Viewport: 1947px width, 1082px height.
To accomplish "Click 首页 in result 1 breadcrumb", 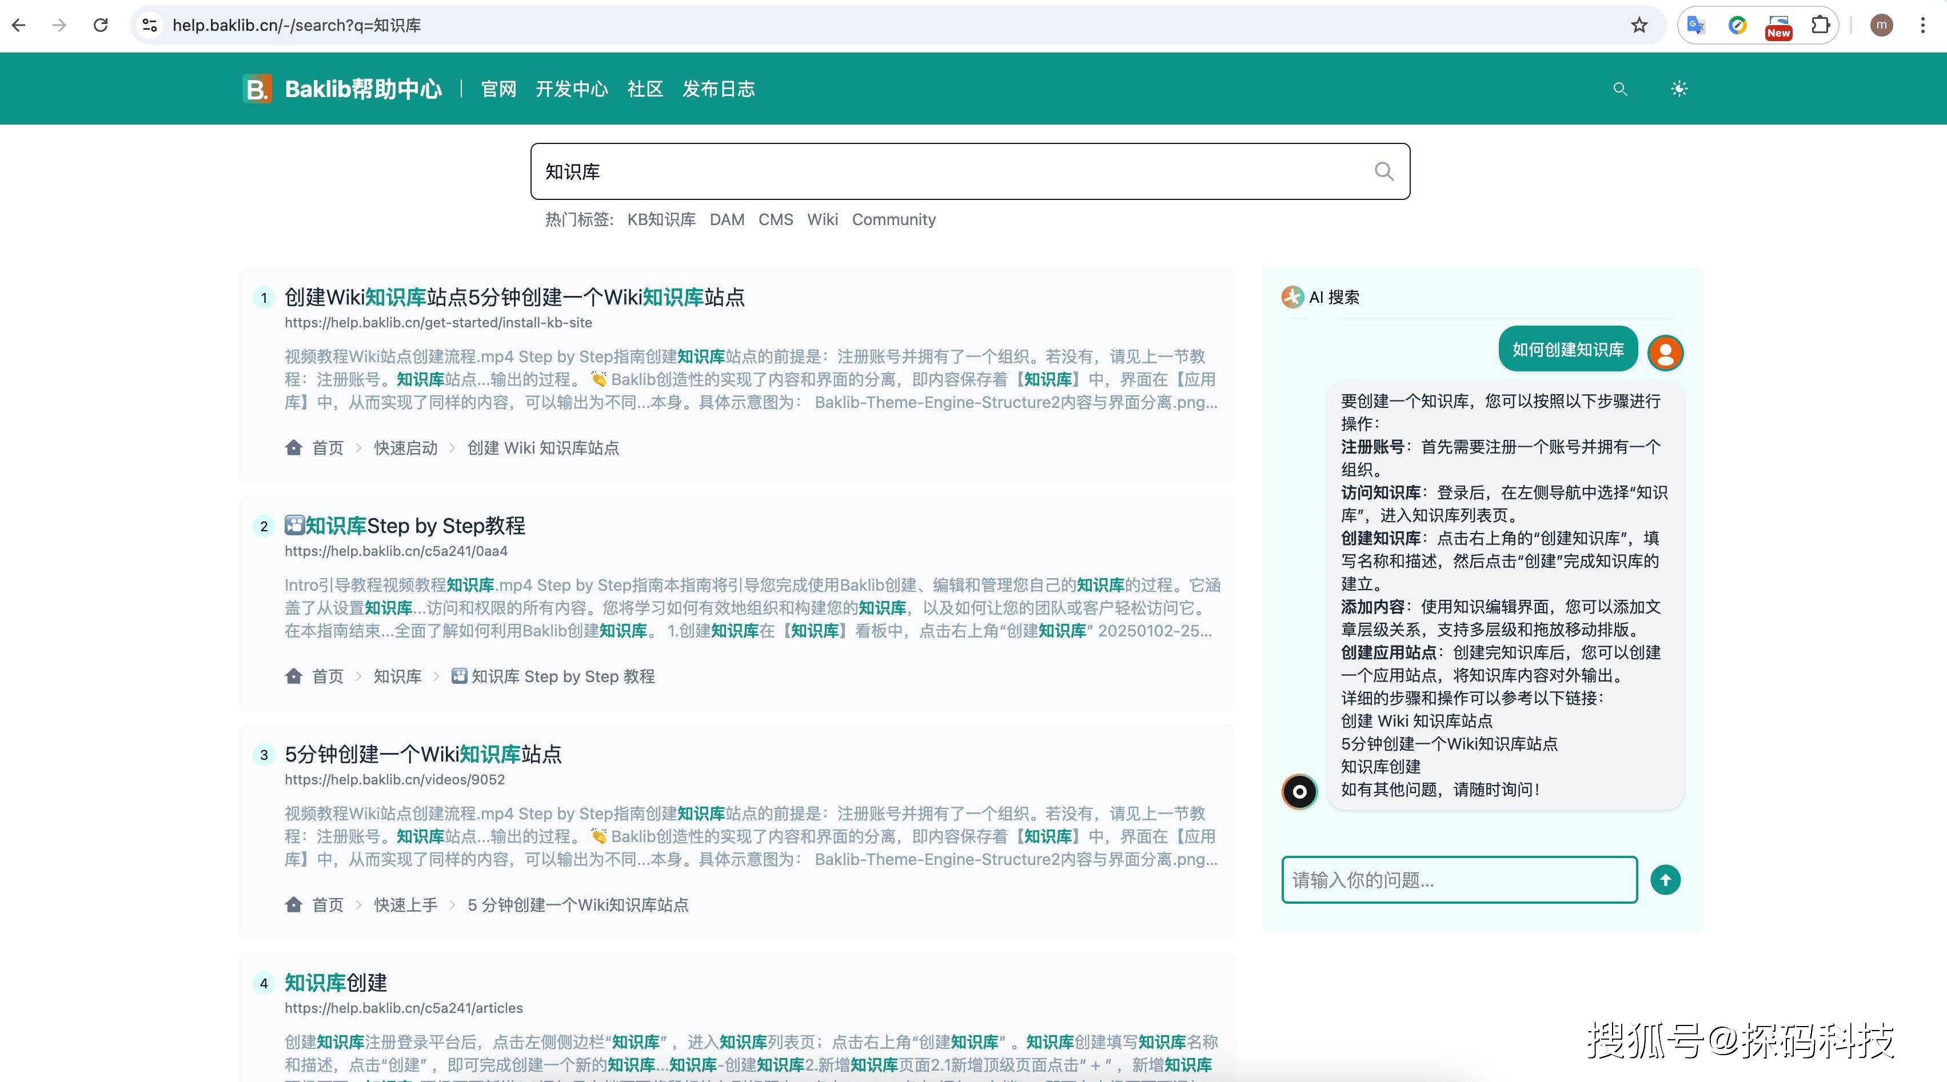I will click(x=328, y=448).
